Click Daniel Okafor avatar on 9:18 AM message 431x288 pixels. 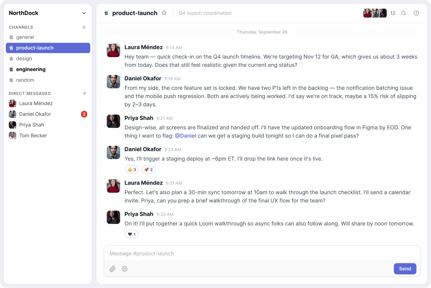[x=113, y=82]
